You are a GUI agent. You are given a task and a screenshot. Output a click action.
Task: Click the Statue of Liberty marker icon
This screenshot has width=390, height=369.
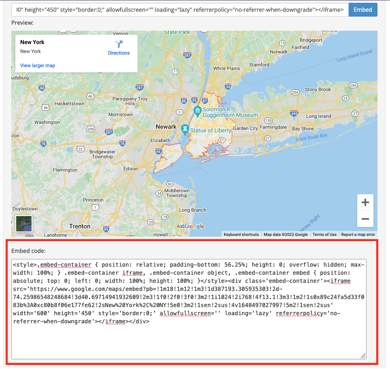pyautogui.click(x=185, y=129)
